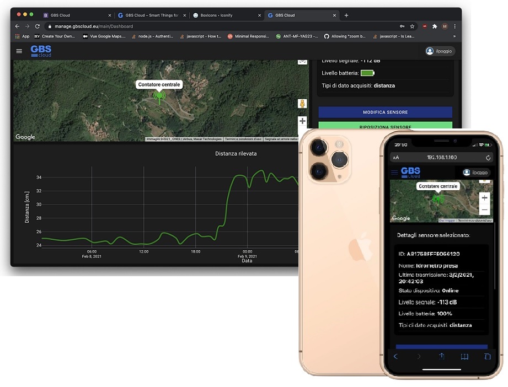508x387 pixels.
Task: Open ANT-MF-YAG23 bookmark
Action: click(297, 36)
